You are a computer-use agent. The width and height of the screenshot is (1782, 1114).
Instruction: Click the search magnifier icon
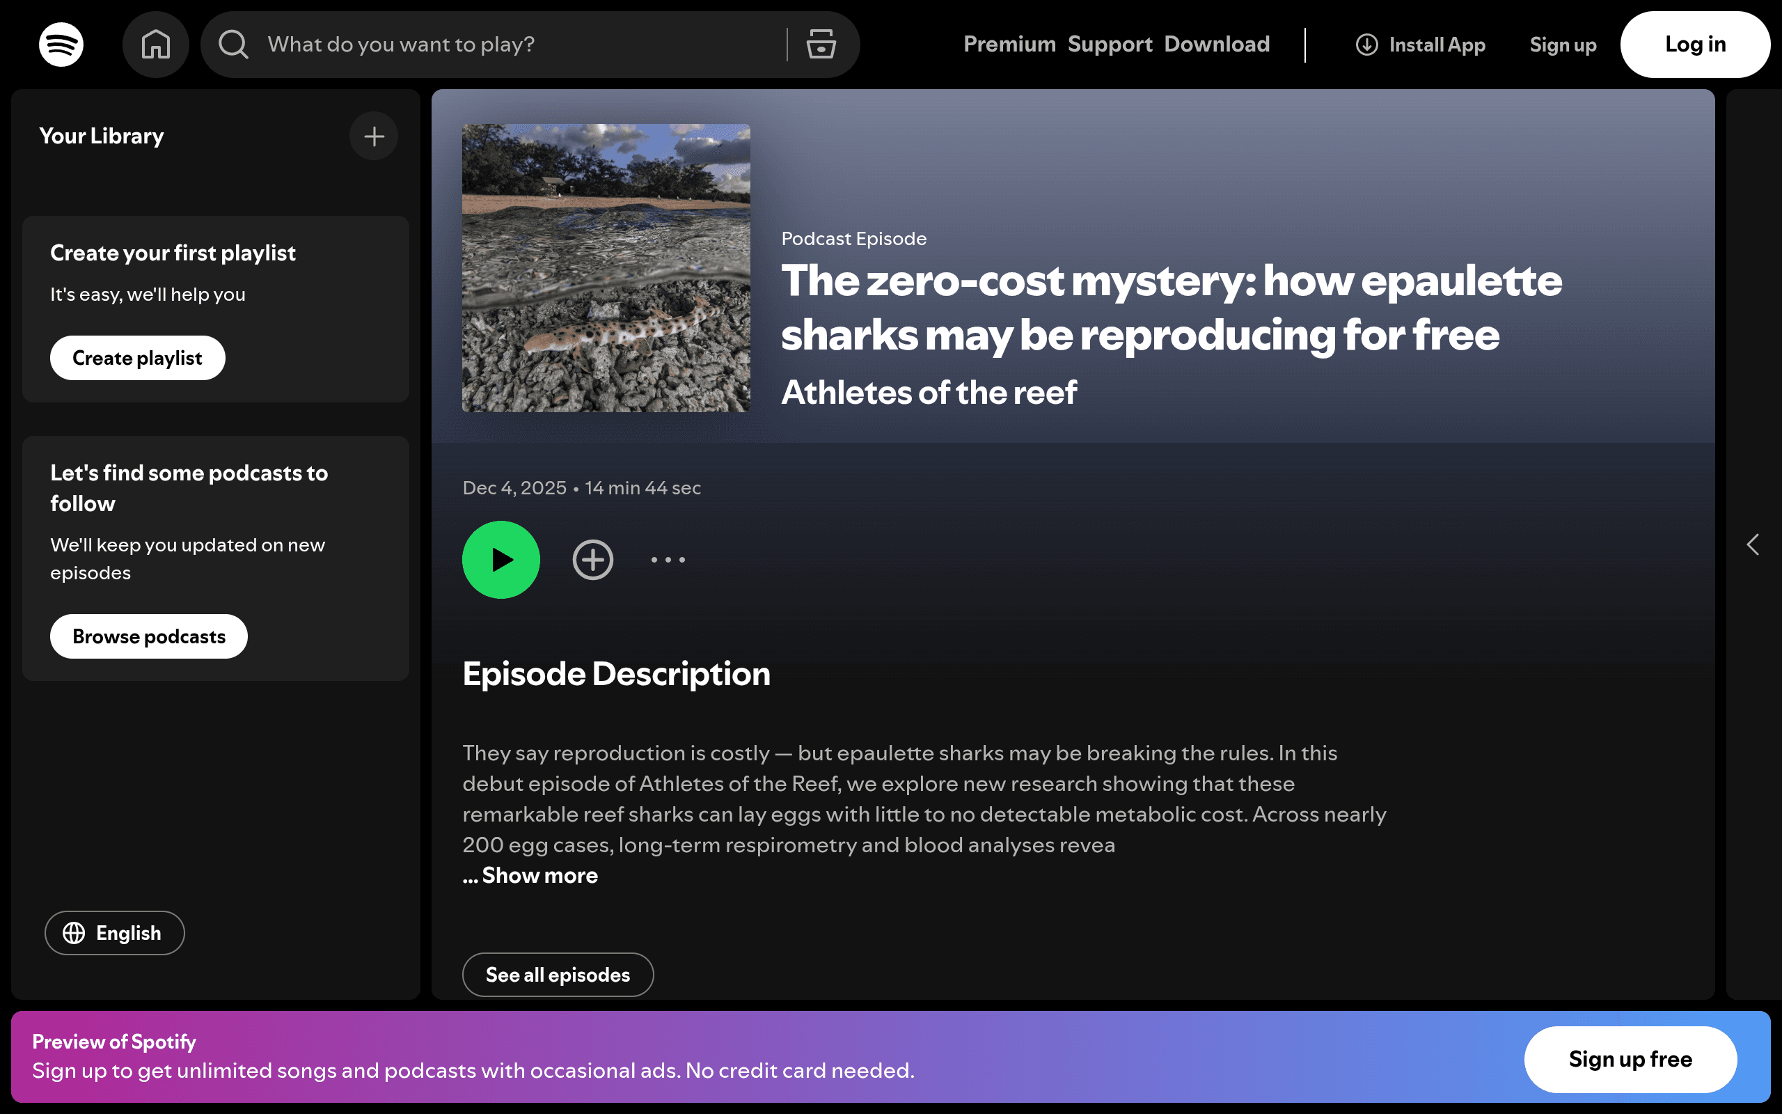(x=233, y=44)
